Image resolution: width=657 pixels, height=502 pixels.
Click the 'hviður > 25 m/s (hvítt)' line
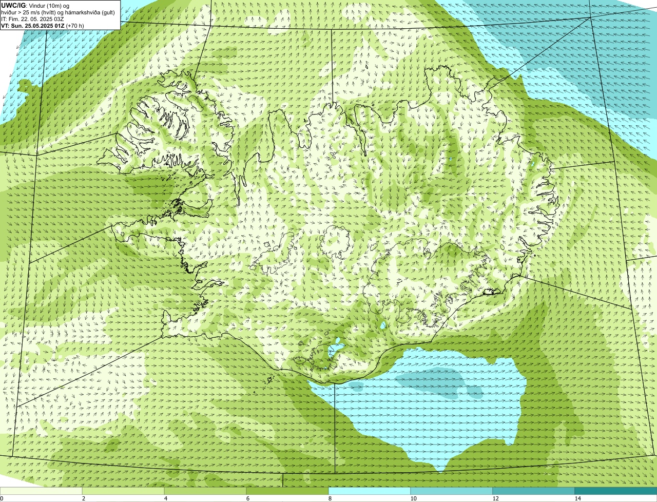pyautogui.click(x=58, y=12)
